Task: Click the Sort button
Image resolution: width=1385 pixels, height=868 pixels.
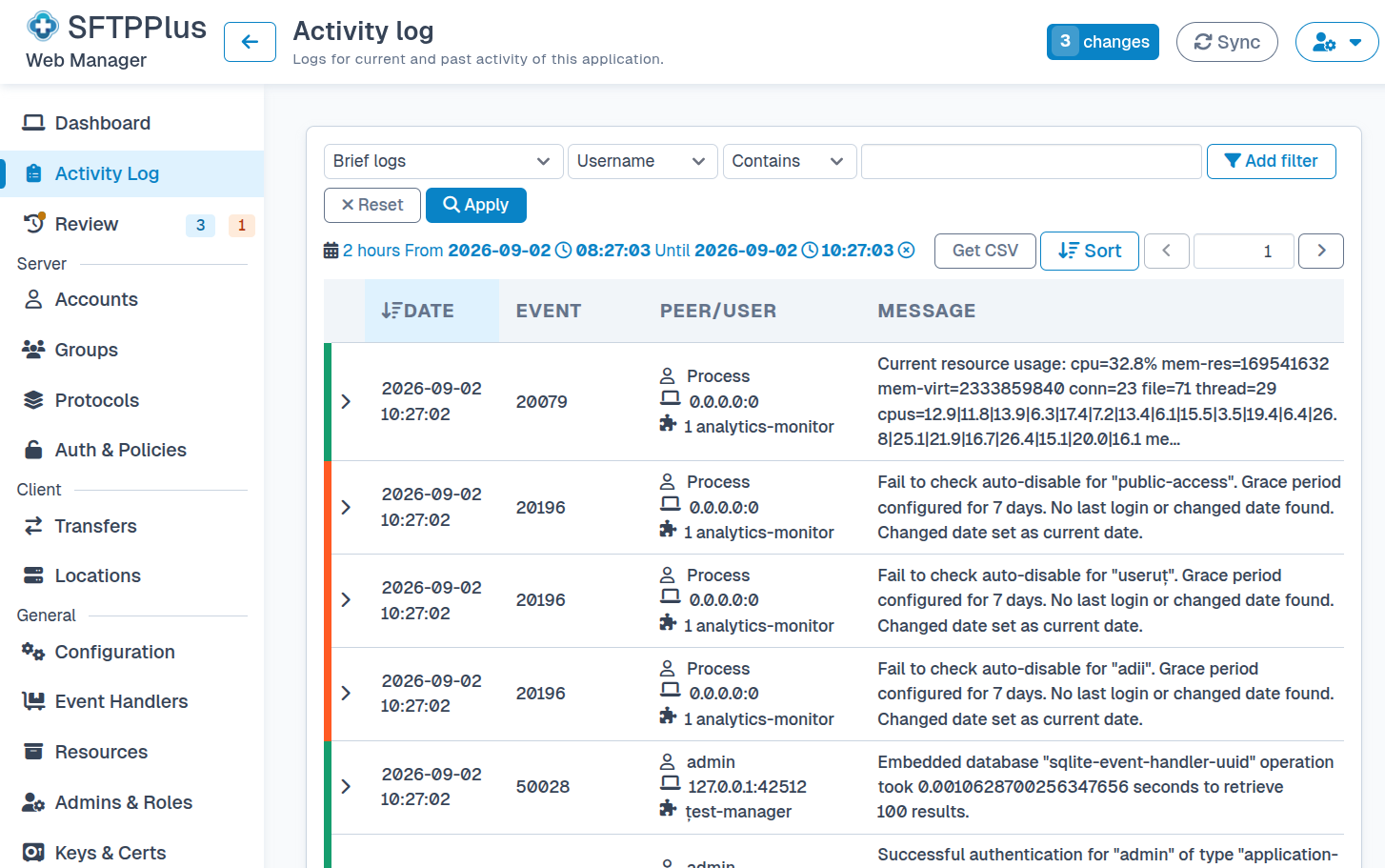Action: [x=1090, y=251]
